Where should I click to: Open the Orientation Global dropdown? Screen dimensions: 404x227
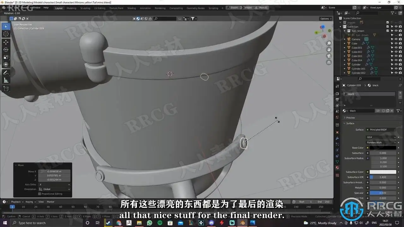coord(54,189)
